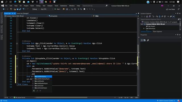Collapse the Connect SQLite With VB.net project node
This screenshot has height=102, width=182.
pos(142,24)
